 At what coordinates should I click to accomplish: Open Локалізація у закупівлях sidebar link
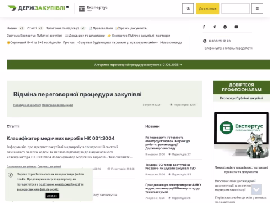241,170
